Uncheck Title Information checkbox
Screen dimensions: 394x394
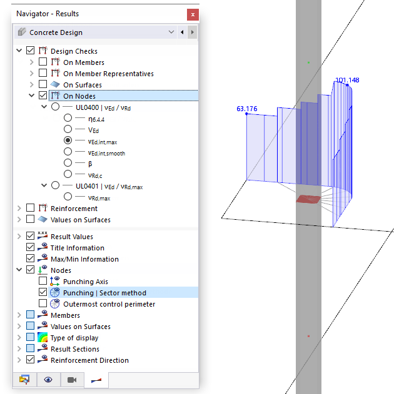[31, 247]
